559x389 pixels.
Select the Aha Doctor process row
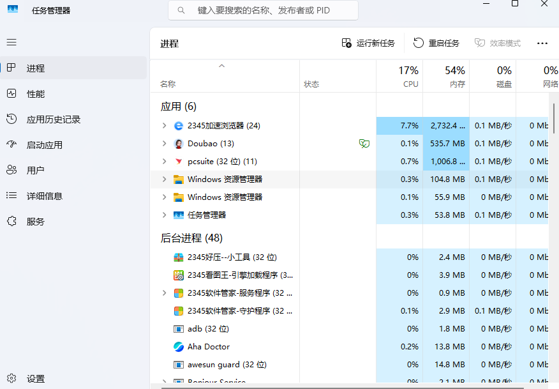[350, 347]
